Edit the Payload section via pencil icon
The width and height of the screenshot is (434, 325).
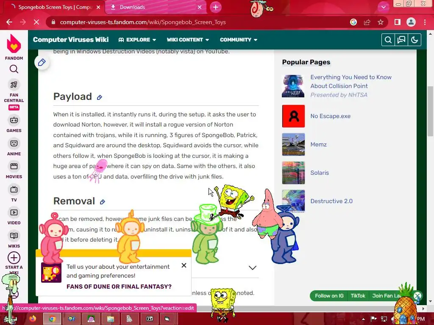coord(100,97)
